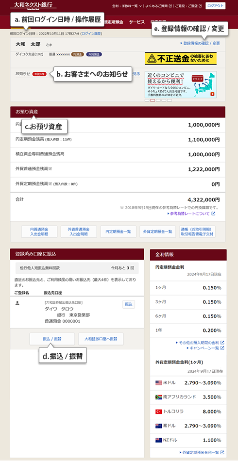
Task: Click the Turkey flag for トルコリラ
Action: tap(158, 412)
